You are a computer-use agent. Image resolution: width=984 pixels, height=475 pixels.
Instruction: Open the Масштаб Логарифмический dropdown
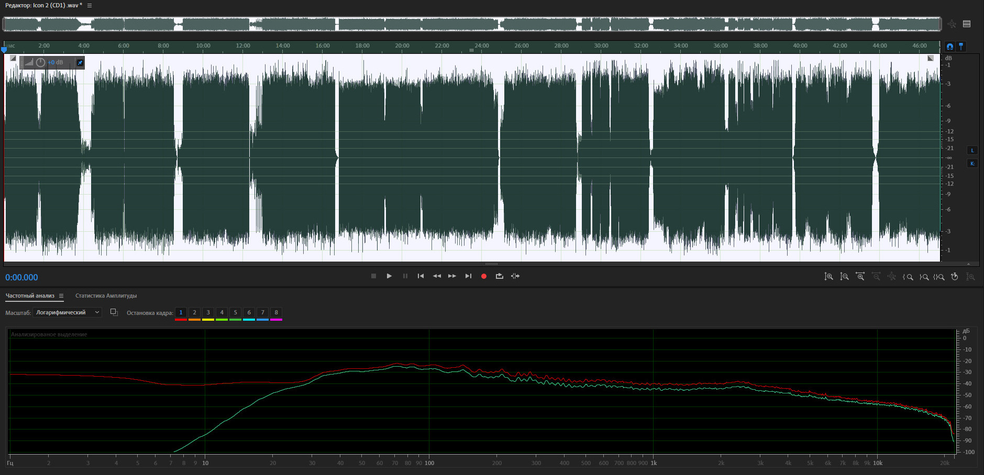[x=67, y=312]
